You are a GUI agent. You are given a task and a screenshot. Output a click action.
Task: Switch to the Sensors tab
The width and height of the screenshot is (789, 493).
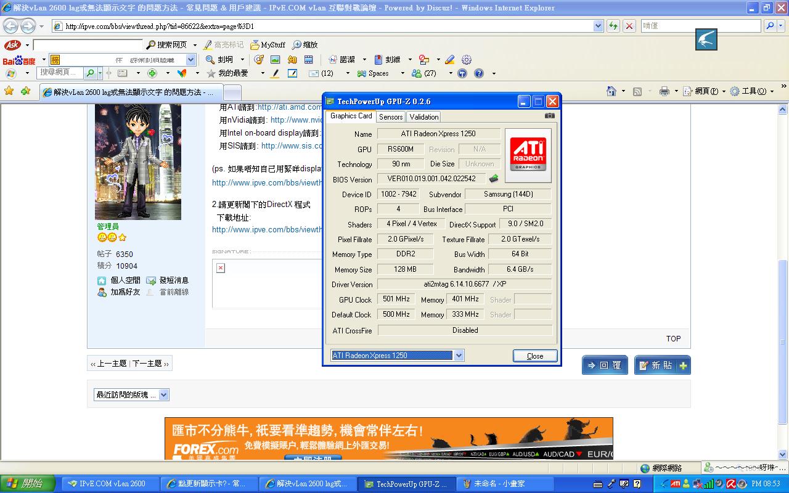[x=391, y=116]
